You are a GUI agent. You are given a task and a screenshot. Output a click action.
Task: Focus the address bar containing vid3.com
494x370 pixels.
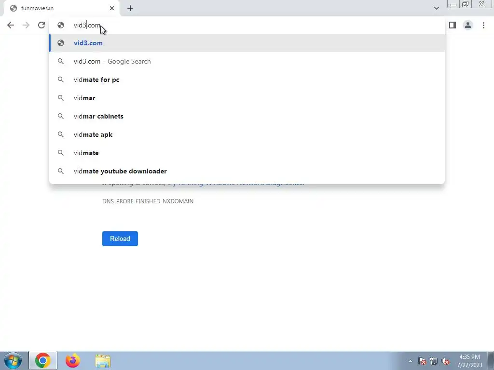[x=247, y=25]
